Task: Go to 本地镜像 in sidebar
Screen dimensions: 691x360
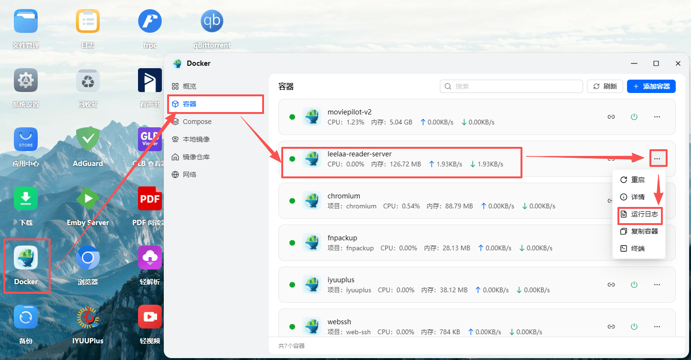Action: 196,139
